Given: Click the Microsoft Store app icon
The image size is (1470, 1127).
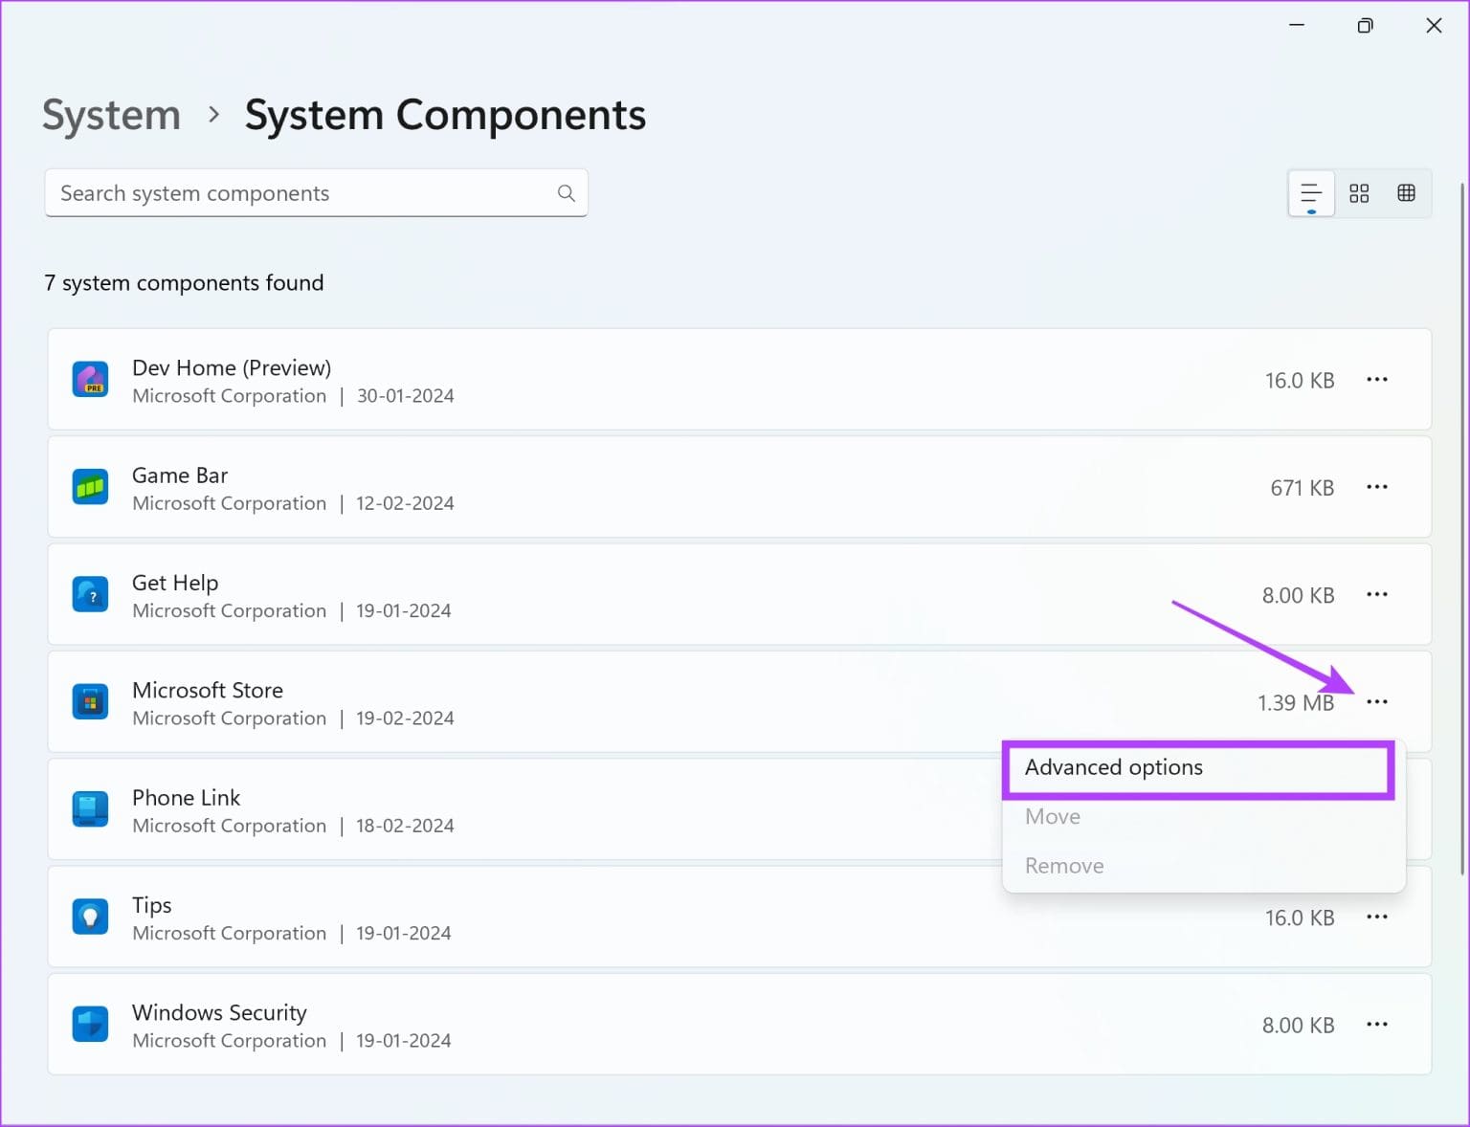Looking at the screenshot, I should coord(90,702).
